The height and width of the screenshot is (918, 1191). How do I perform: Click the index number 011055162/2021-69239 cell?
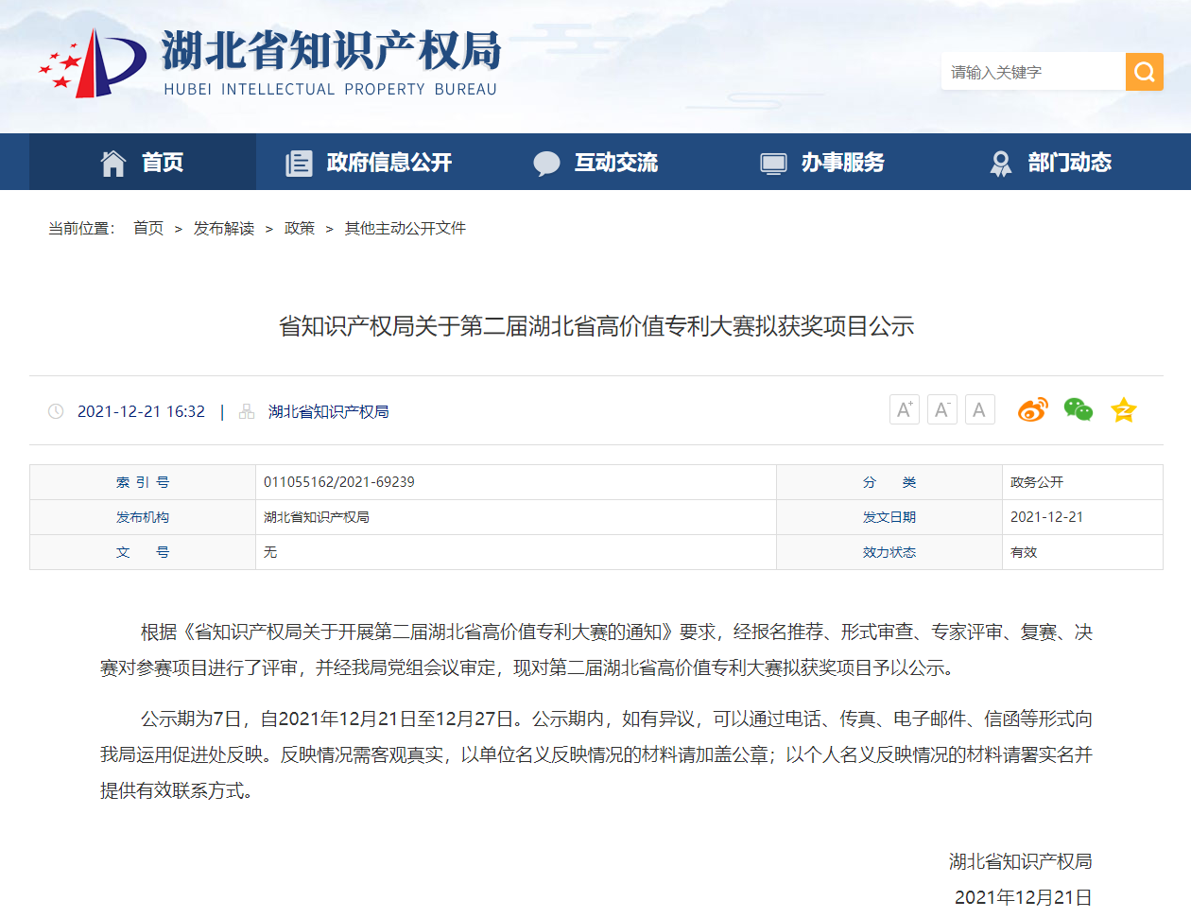click(x=339, y=482)
